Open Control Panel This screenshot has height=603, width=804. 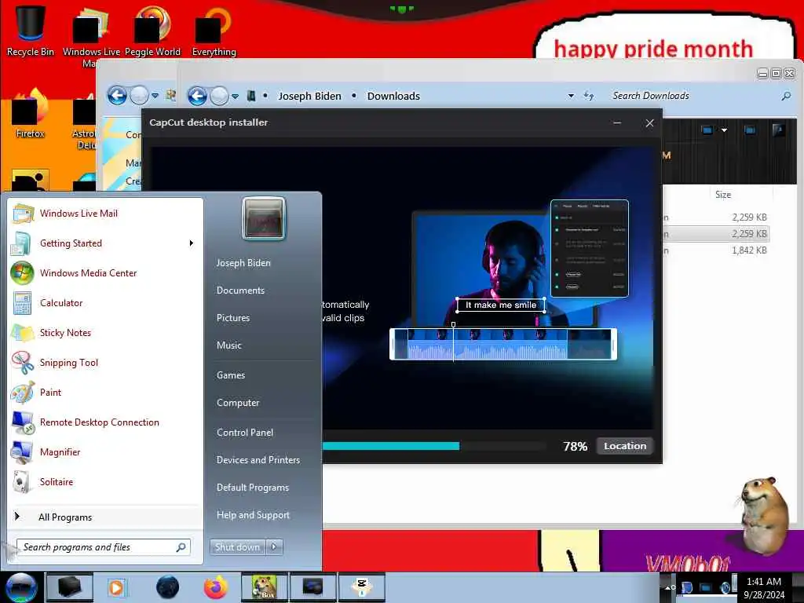click(x=245, y=433)
